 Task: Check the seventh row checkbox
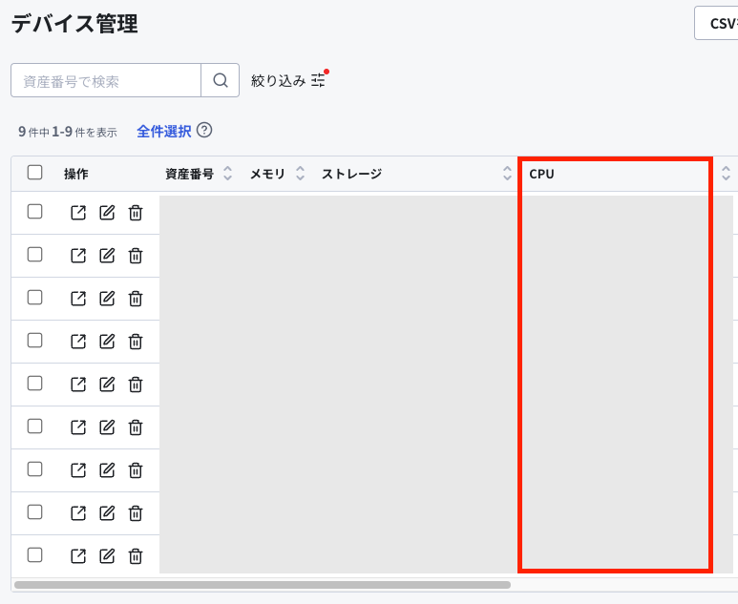tap(34, 469)
